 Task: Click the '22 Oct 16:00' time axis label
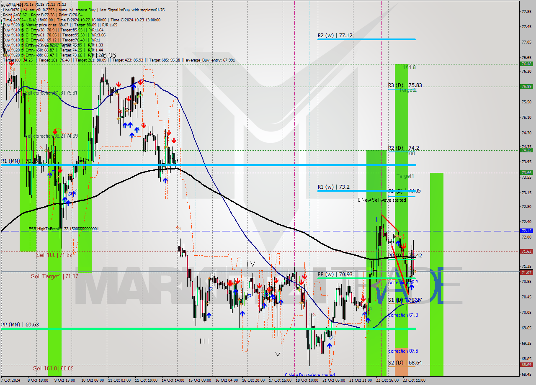coord(387,381)
